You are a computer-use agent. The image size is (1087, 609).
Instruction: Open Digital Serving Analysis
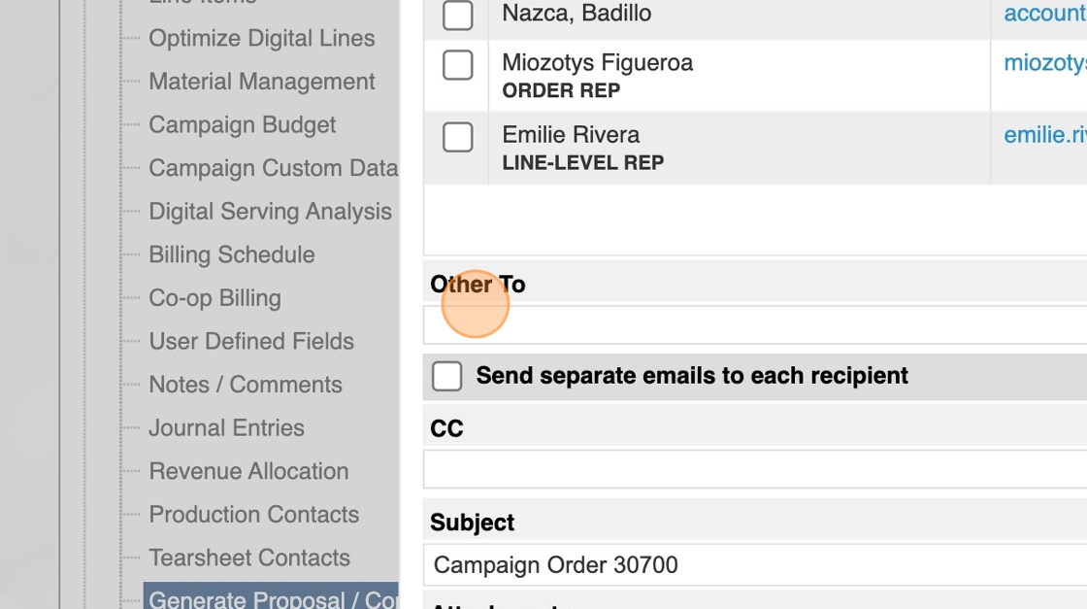270,212
